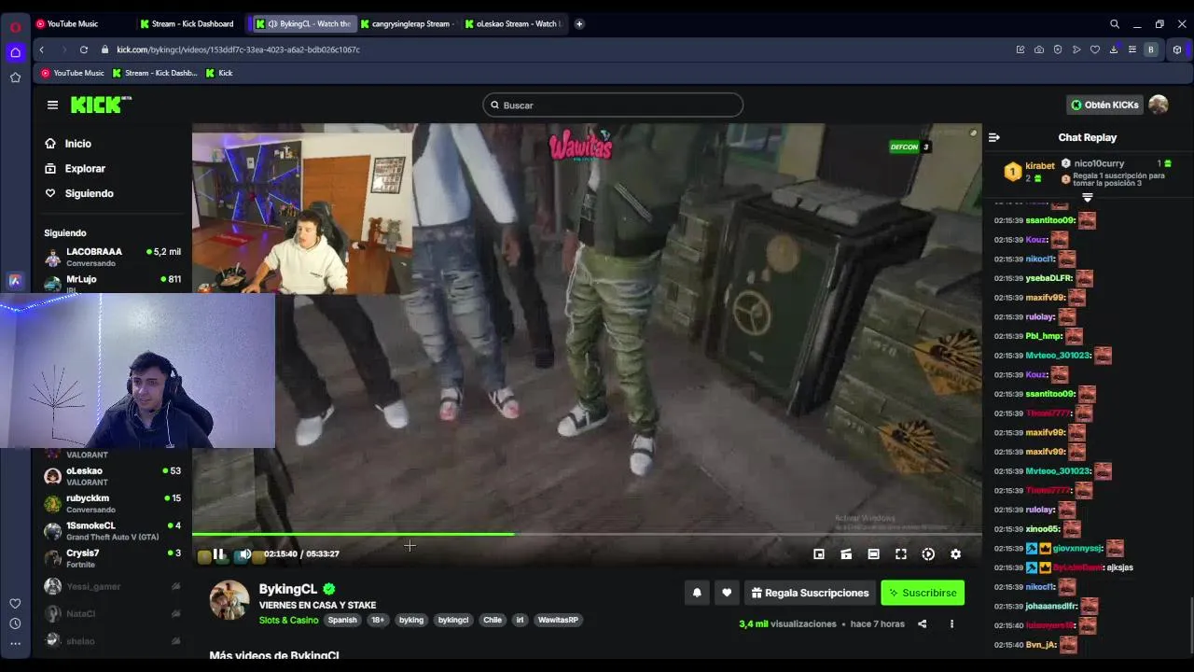Follow the channel with the heart button
The width and height of the screenshot is (1194, 672).
[x=727, y=593]
